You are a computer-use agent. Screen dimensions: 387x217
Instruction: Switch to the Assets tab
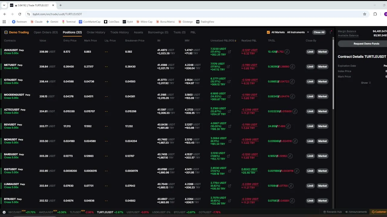[x=138, y=32]
